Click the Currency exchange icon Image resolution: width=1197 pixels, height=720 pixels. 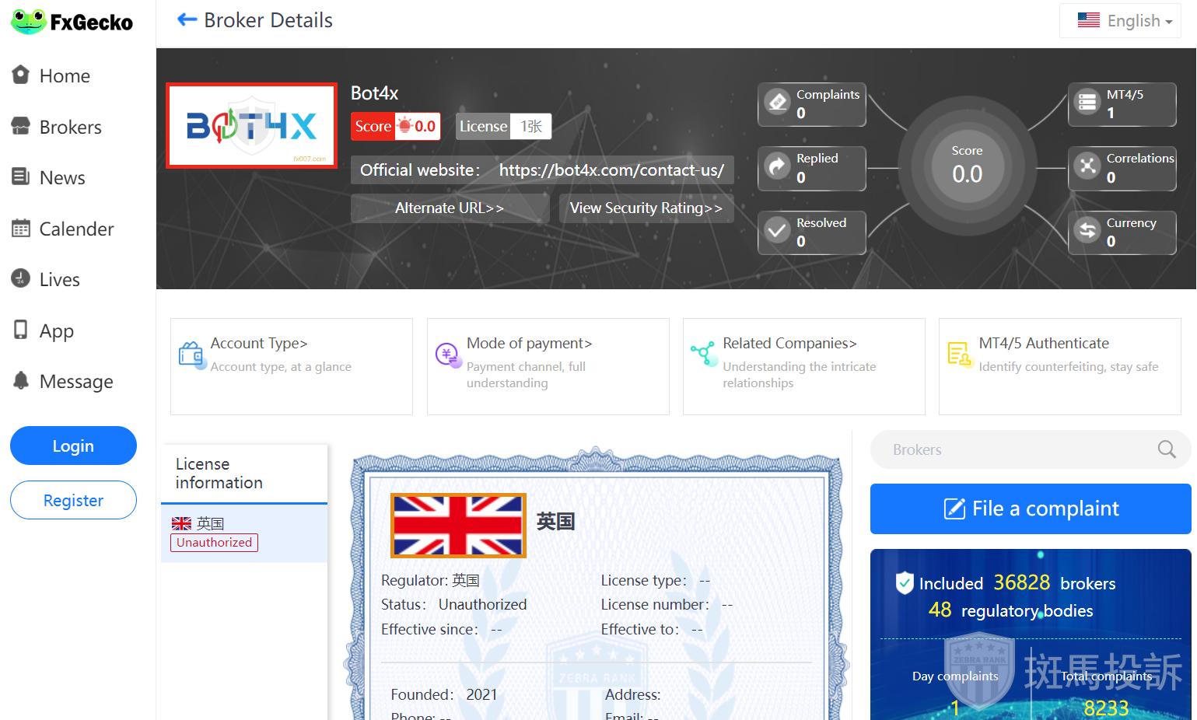(x=1087, y=232)
